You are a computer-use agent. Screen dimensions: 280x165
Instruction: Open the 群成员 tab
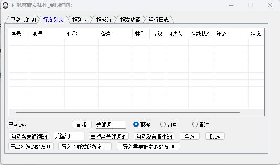104,20
